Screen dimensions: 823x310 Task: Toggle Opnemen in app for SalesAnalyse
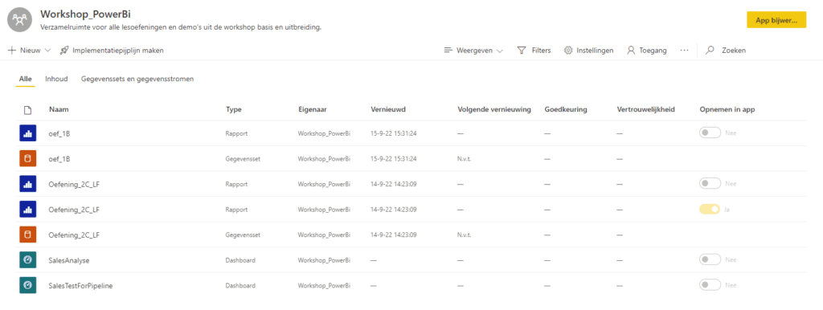710,259
